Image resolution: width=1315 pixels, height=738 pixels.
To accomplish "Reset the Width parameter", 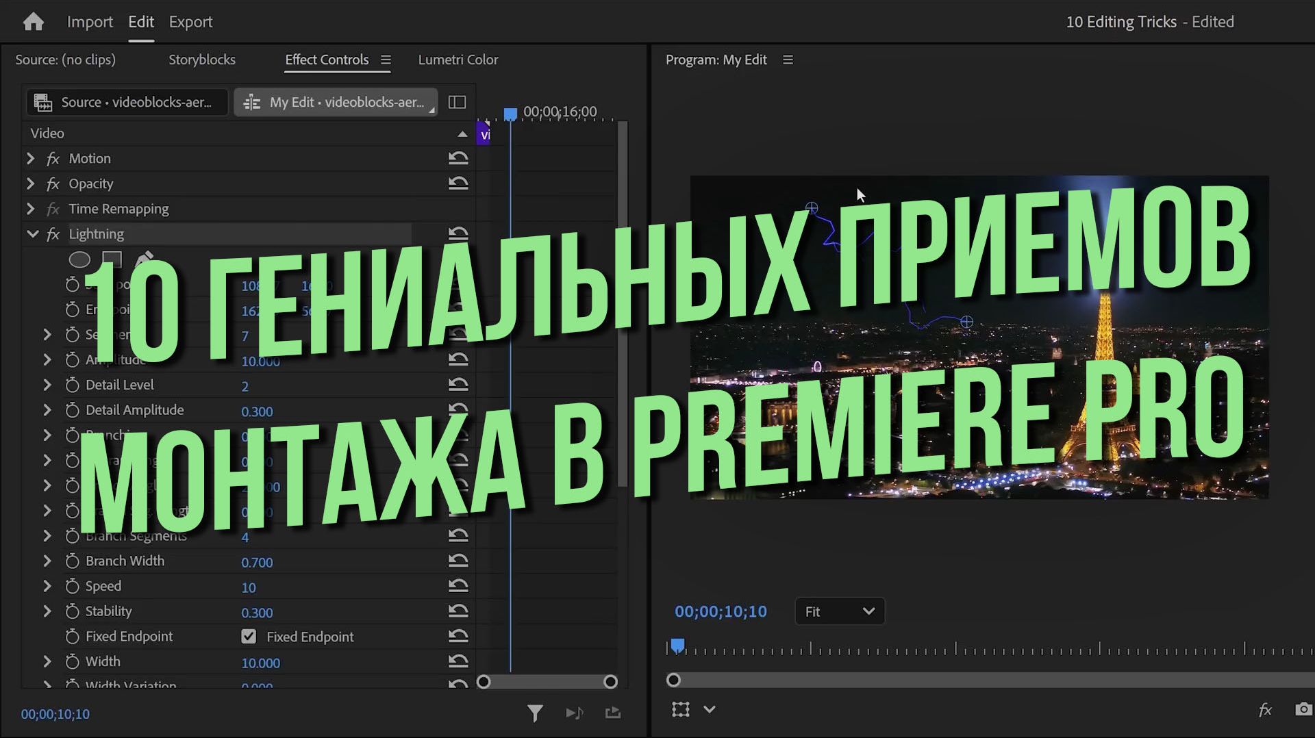I will point(458,661).
